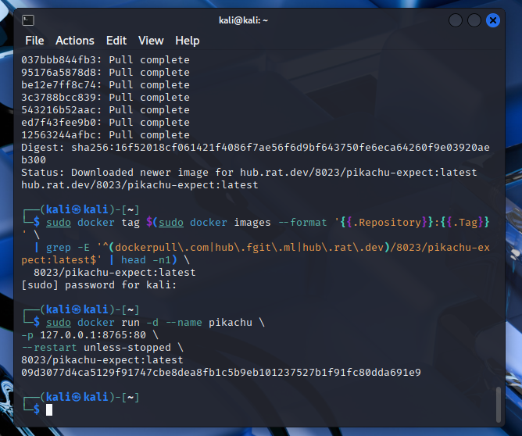Open the Help menu

tap(188, 41)
